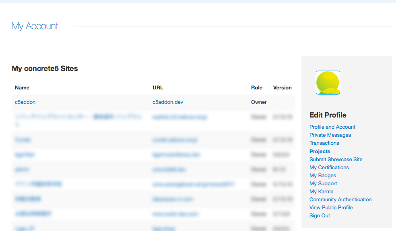
Task: Go to Private Messages
Action: click(330, 135)
